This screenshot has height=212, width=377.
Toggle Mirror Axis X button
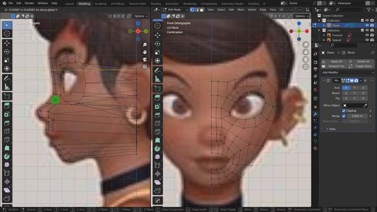346,88
